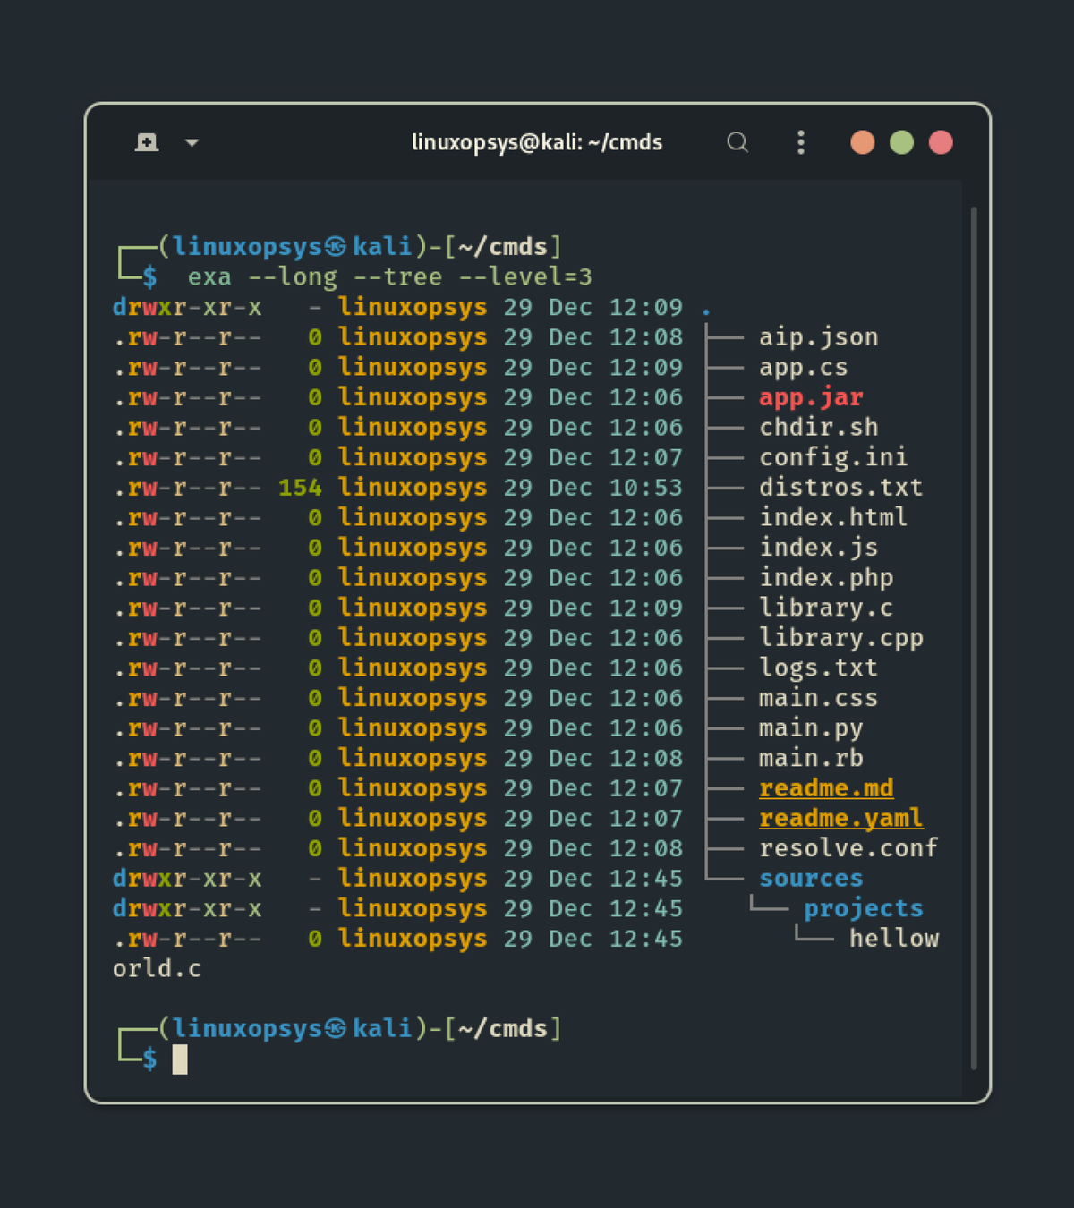Click the window title linuxopsys@kali: ~/cmds
Screen dimensions: 1074x1208
[537, 142]
